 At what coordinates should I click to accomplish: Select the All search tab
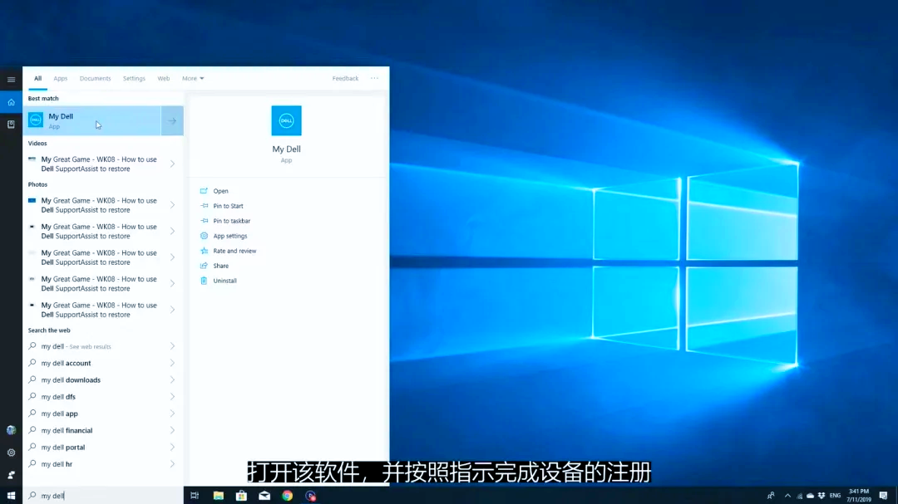37,78
